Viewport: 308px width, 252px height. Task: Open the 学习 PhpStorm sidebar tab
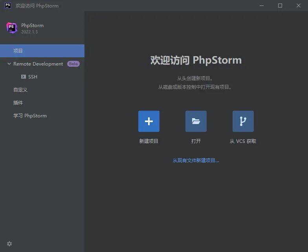42,115
